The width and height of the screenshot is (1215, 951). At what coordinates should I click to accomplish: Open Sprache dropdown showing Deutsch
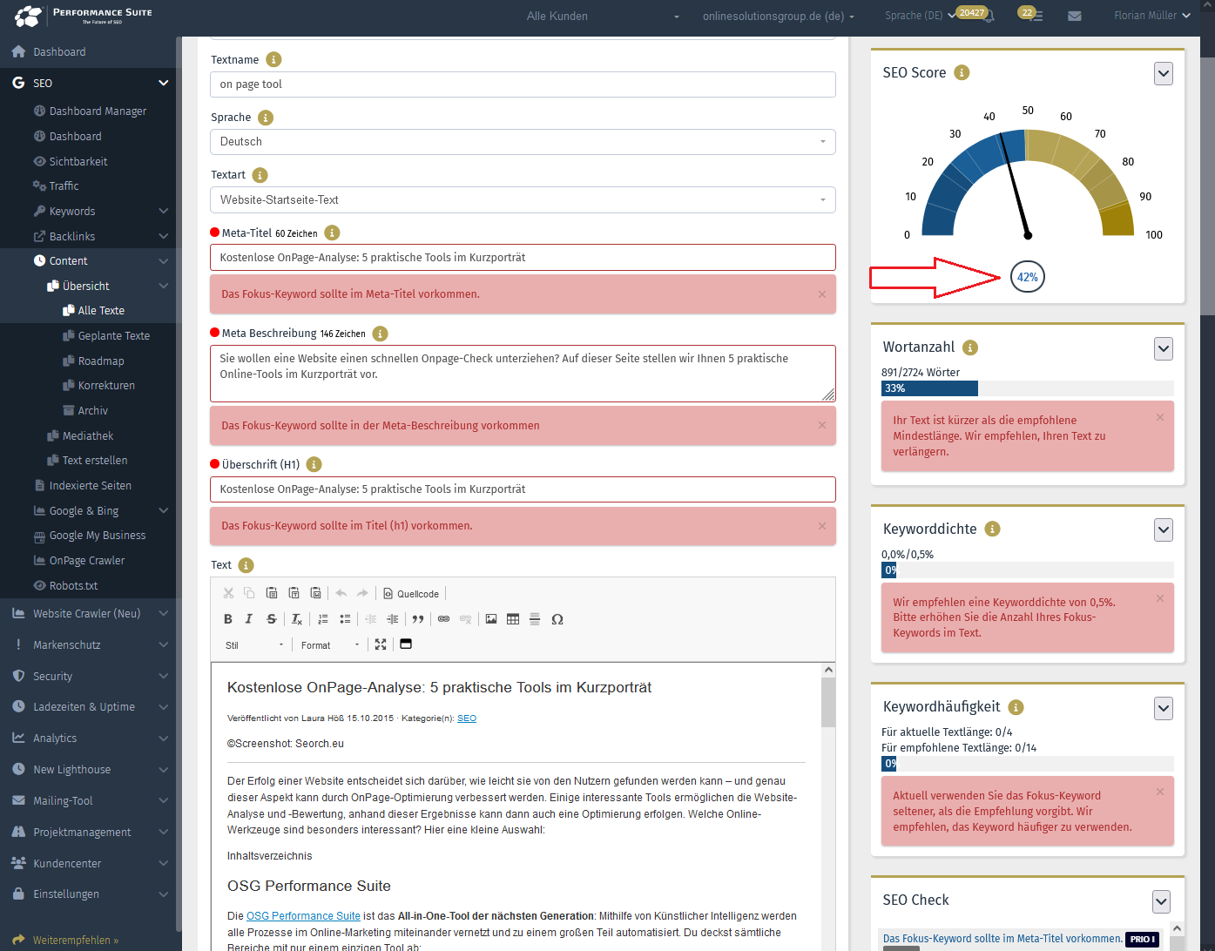[523, 142]
